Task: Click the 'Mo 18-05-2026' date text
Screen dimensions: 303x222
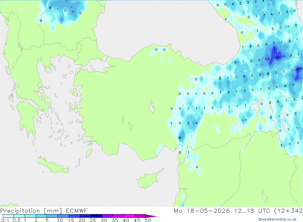Action: (x=202, y=210)
